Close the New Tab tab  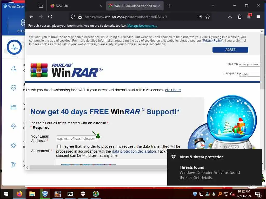click(101, 6)
